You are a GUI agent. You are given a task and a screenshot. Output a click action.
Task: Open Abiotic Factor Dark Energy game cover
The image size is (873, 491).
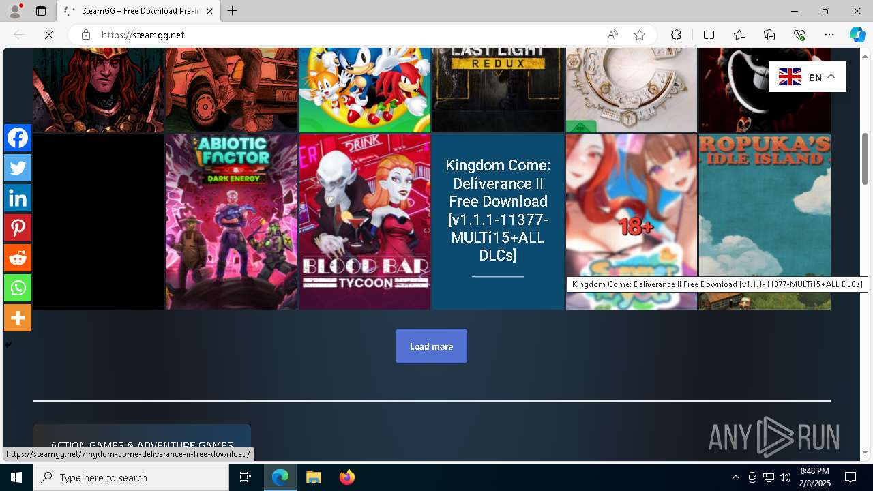[x=231, y=222]
